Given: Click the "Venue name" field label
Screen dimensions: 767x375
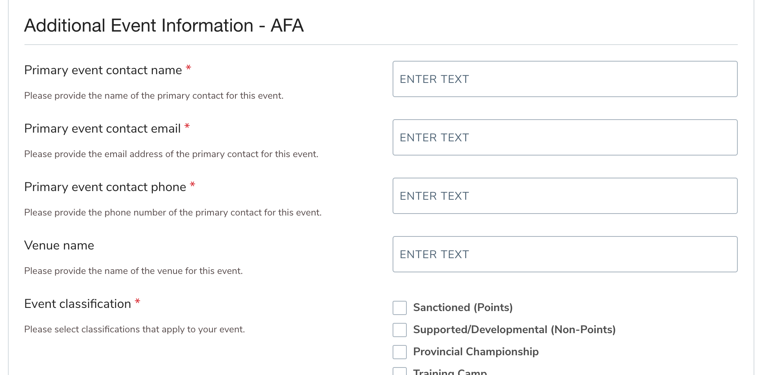Looking at the screenshot, I should coord(59,246).
